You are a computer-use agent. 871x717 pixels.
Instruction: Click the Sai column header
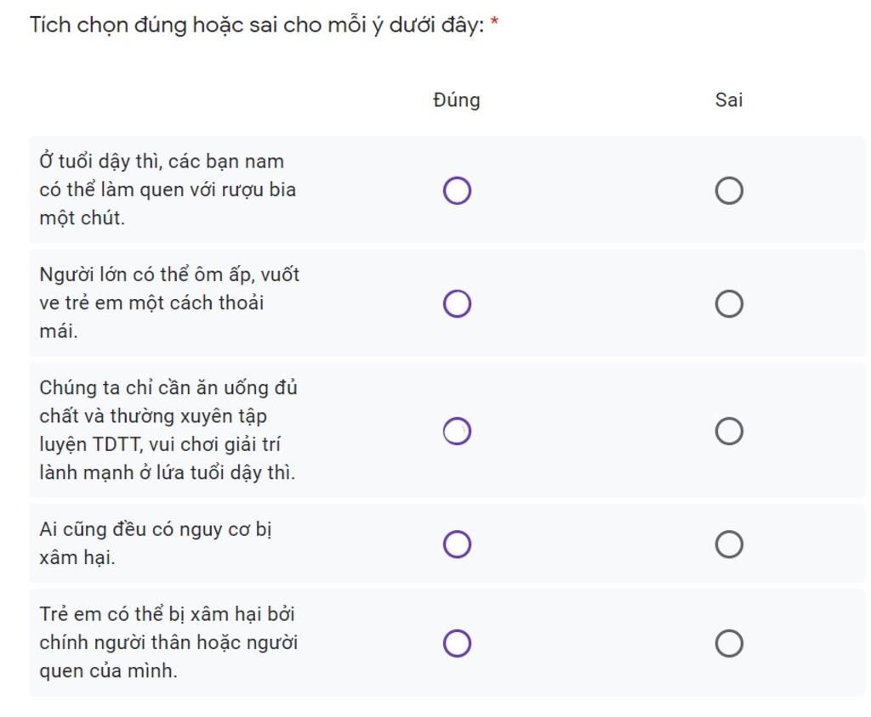[x=729, y=100]
